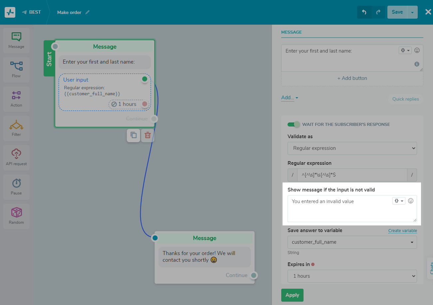Click the Start block Continue connector
The width and height of the screenshot is (433, 305).
click(x=154, y=119)
